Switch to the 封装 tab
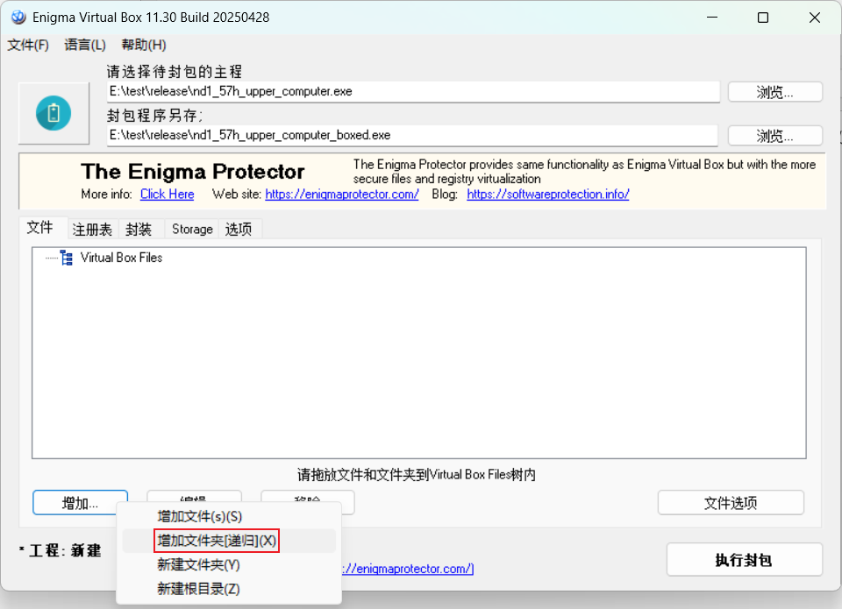This screenshot has height=609, width=842. tap(139, 230)
